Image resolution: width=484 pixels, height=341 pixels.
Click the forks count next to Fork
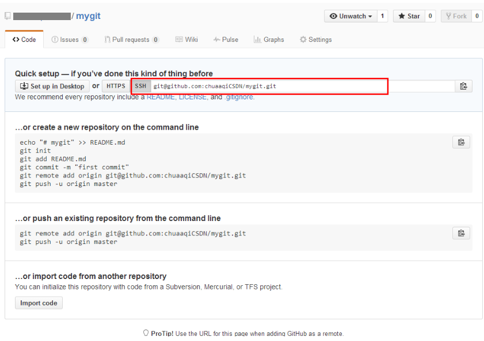point(477,16)
